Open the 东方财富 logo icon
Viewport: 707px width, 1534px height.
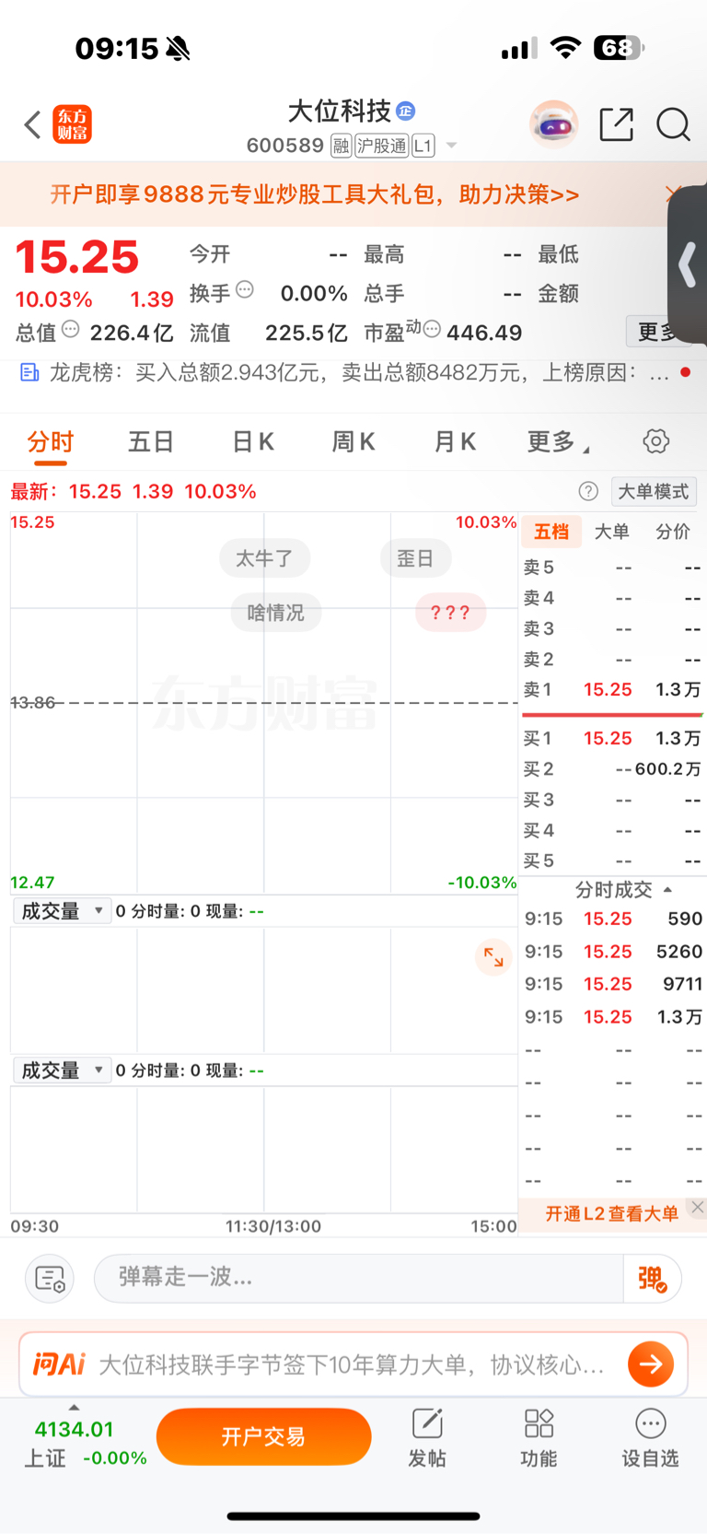(x=73, y=124)
